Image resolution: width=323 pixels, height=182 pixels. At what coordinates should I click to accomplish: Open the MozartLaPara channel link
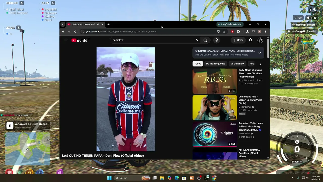(245, 107)
